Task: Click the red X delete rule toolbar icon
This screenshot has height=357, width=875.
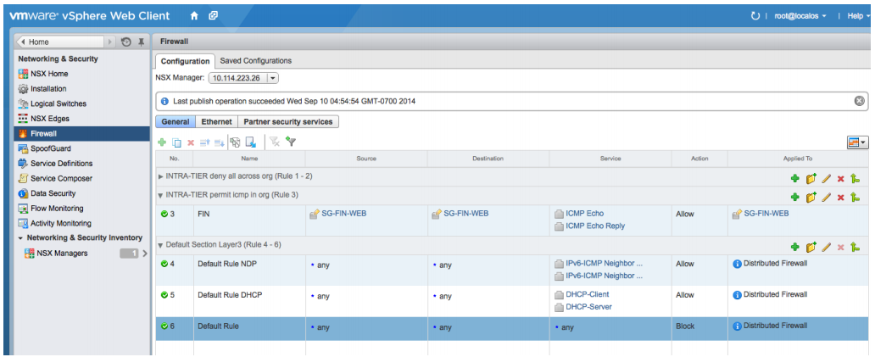Action: coord(190,142)
